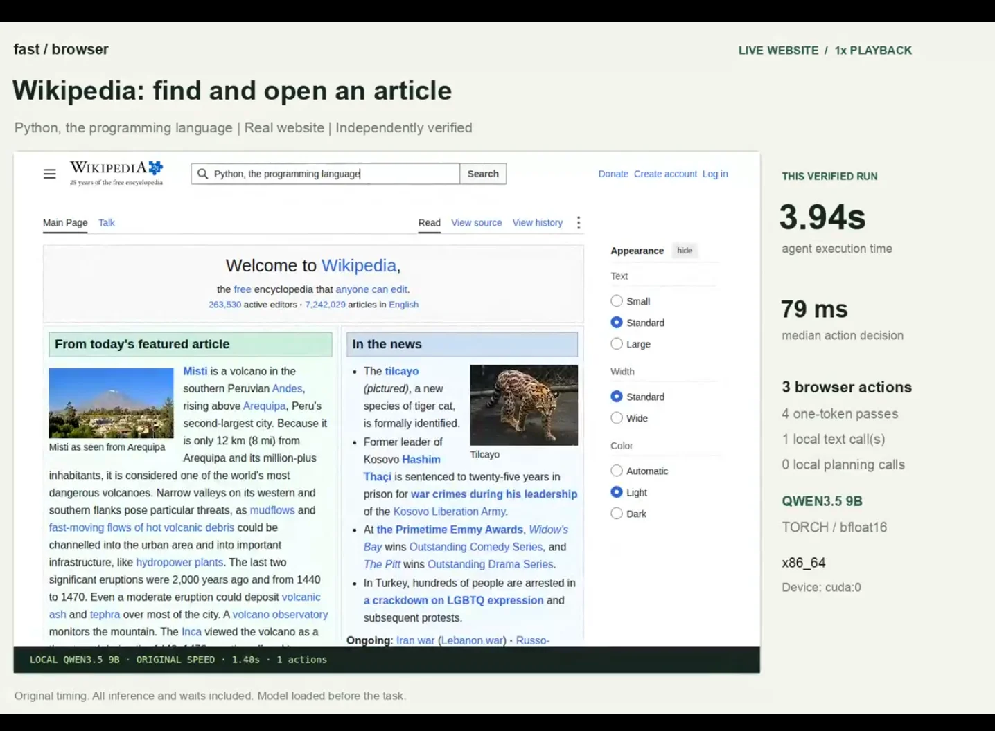Click the Create account link
Screen dimensions: 995x731
click(x=665, y=174)
